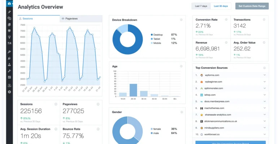Click the 35-44 bar in Age chart
Screen dimensions: 278x144
144,94
